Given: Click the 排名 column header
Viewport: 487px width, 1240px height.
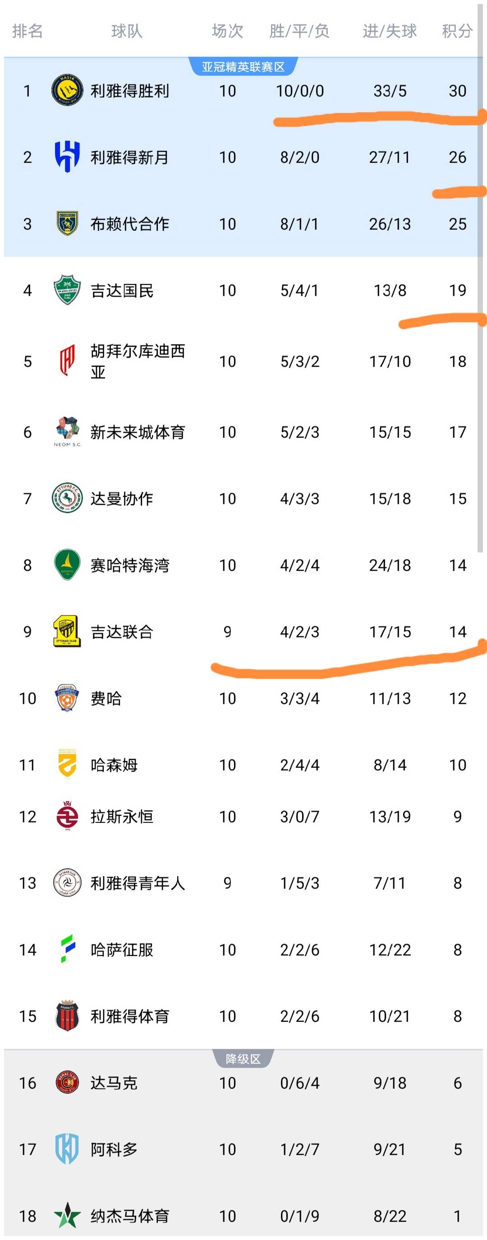Looking at the screenshot, I should (x=28, y=31).
